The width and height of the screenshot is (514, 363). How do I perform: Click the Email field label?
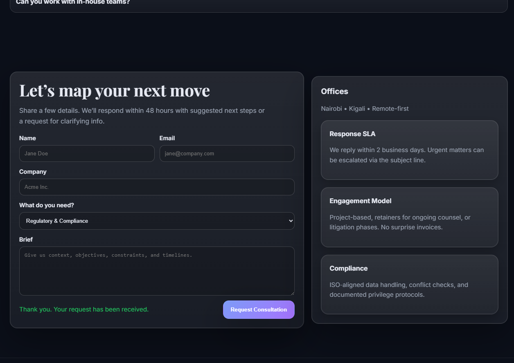click(x=167, y=138)
